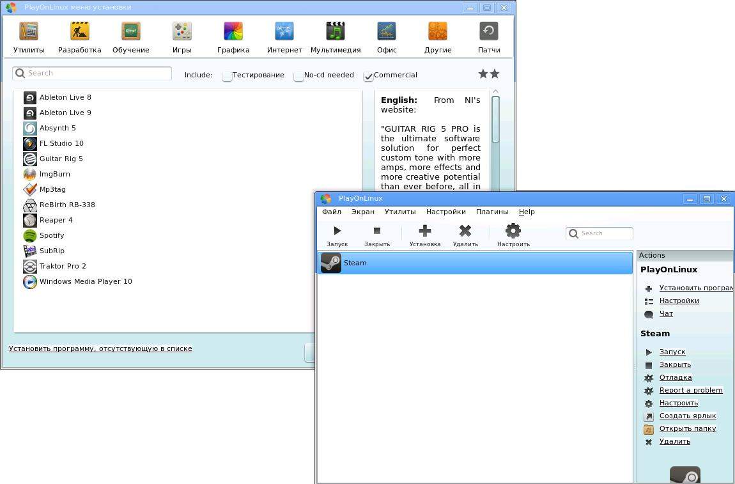Toggle the No-cd needed checkbox

pyautogui.click(x=298, y=76)
